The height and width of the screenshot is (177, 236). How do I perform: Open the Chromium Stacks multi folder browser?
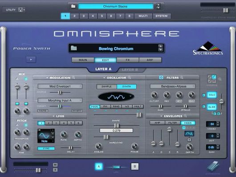coord(73,6)
